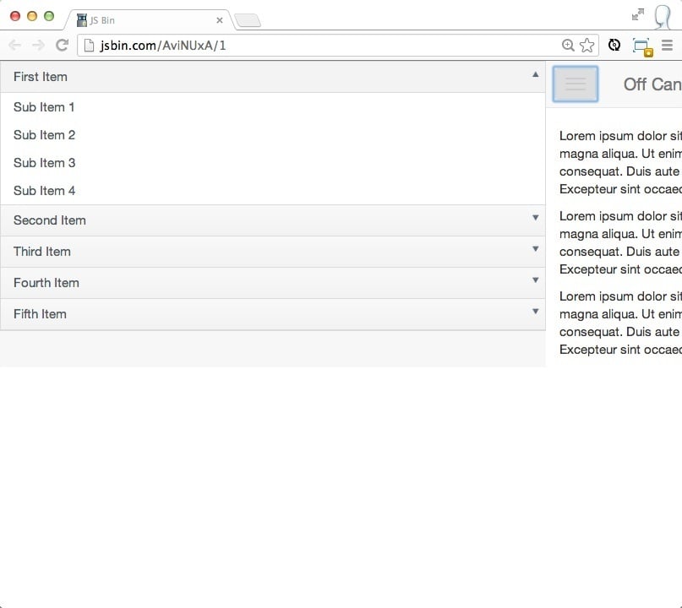Click the zoom magnifier icon in the address bar
This screenshot has width=682, height=608.
click(x=568, y=46)
